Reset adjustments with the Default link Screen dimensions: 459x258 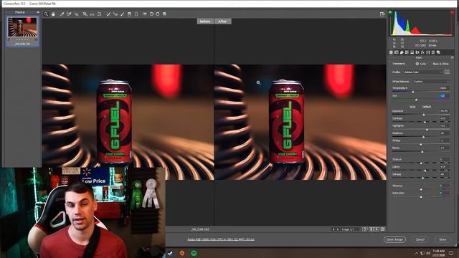[427, 107]
